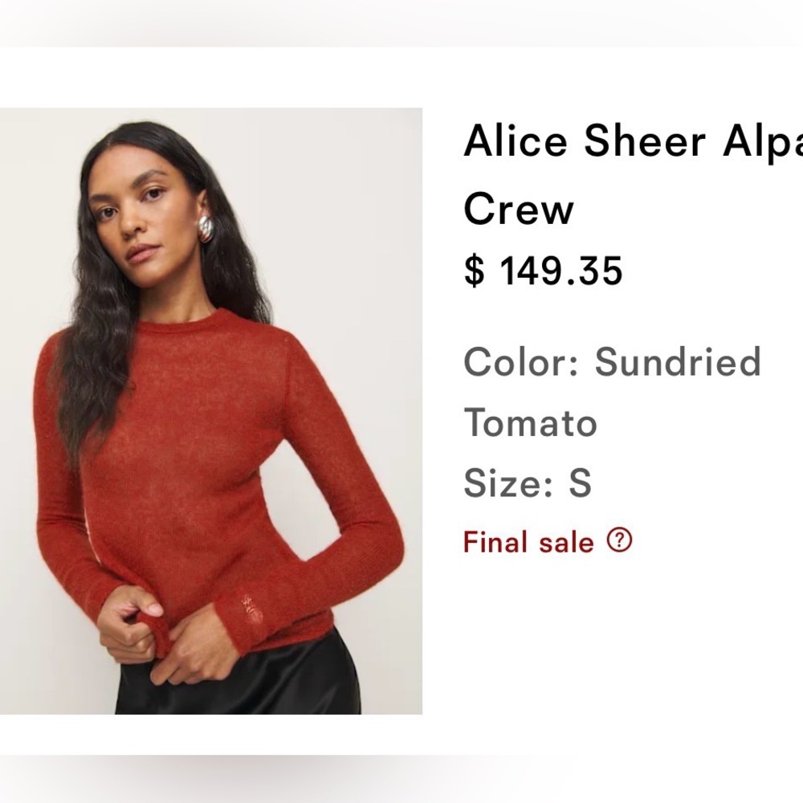Screen dimensions: 803x803
Task: Select the Color: Sundried Tomato text
Action: point(612,363)
